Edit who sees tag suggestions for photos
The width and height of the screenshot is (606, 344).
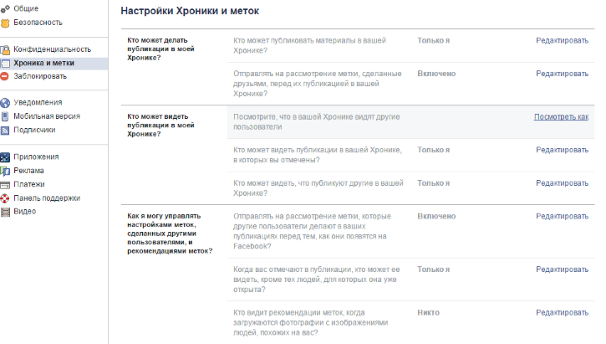click(x=562, y=312)
